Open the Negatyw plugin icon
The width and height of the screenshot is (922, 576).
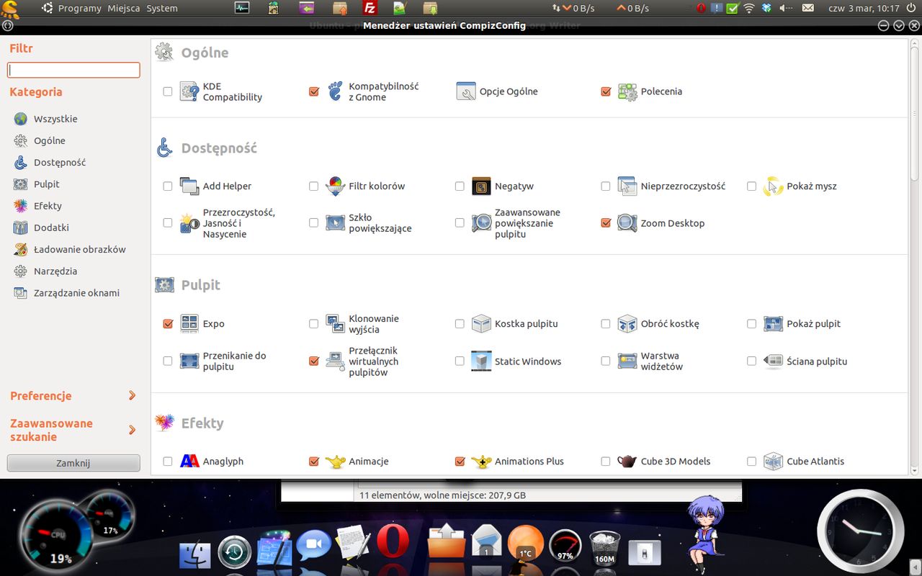point(481,186)
